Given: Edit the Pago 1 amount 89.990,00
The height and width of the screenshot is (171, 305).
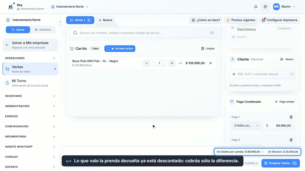Looking at the screenshot, I should click(x=278, y=126).
